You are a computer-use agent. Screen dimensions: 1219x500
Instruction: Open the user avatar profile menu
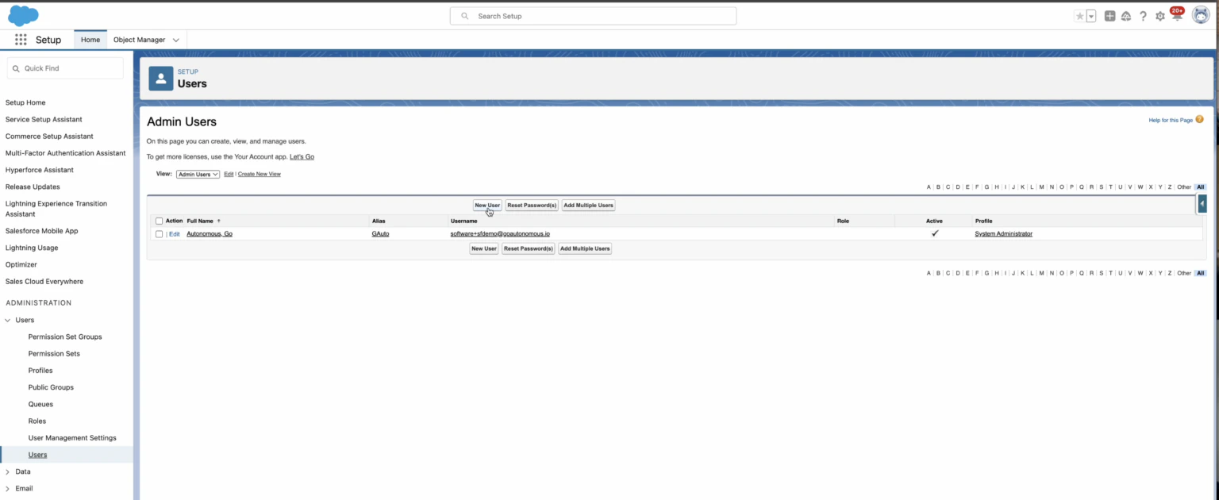pyautogui.click(x=1201, y=15)
